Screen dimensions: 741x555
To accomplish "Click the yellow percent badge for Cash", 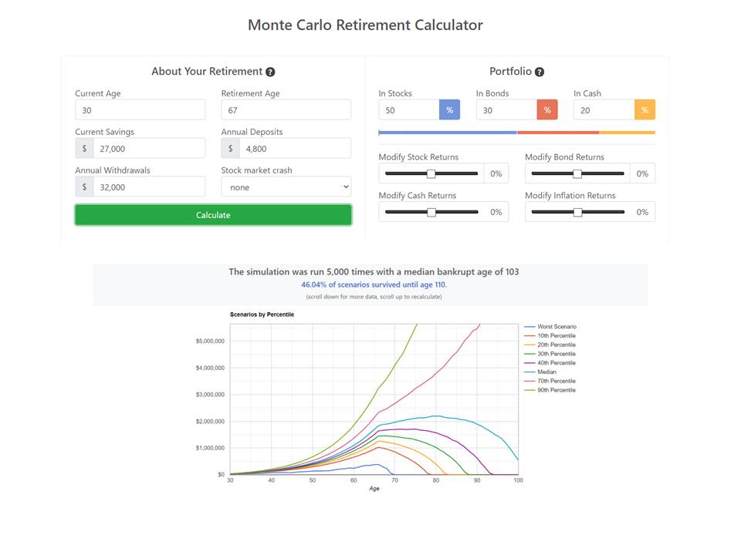I will 645,110.
